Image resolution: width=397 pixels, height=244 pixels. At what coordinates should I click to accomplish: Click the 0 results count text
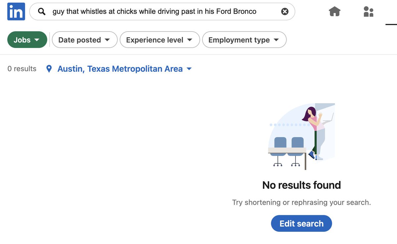point(22,69)
